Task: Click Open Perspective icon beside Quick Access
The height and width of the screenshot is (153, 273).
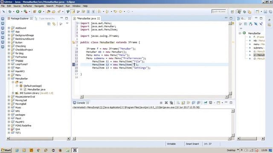Action: tap(232, 11)
